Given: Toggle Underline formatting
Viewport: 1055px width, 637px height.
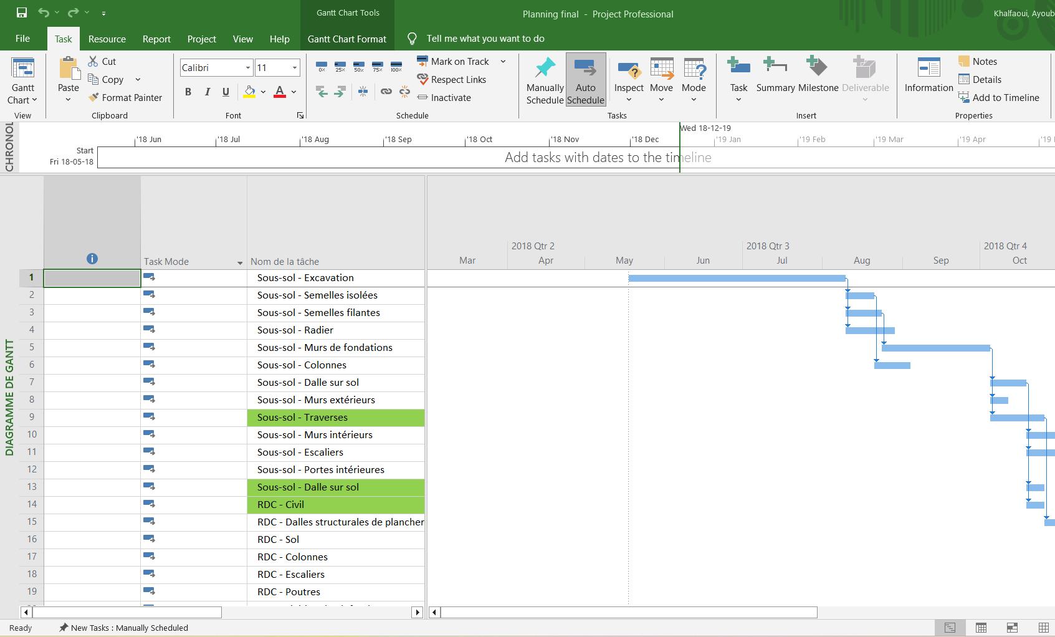Looking at the screenshot, I should (x=226, y=92).
